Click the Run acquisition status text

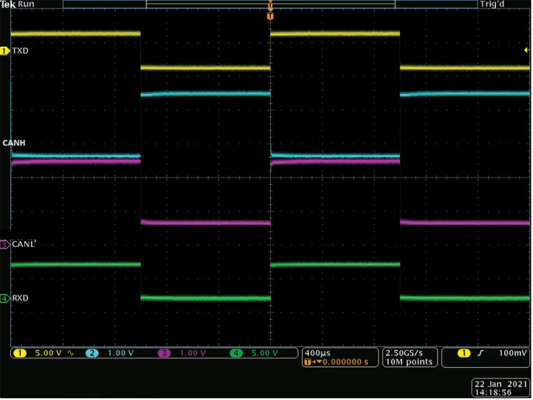coord(26,4)
